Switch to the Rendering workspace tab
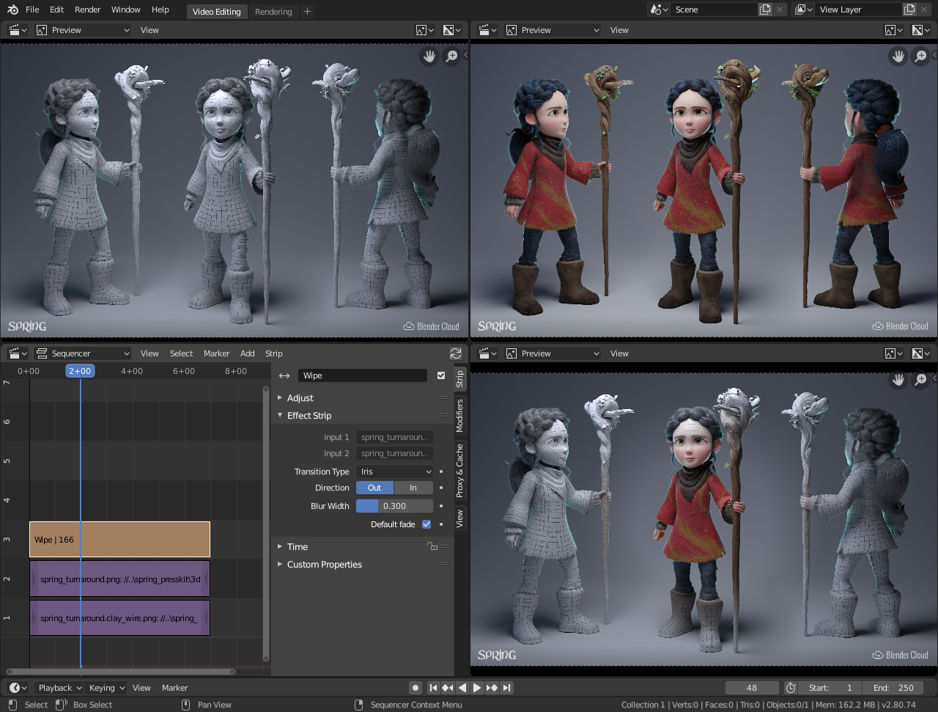The image size is (938, 712). point(273,11)
